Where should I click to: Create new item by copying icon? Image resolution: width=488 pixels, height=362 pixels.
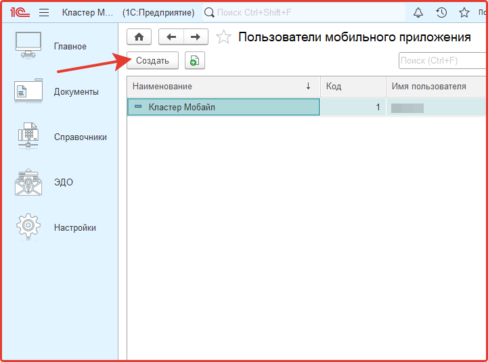coord(195,60)
